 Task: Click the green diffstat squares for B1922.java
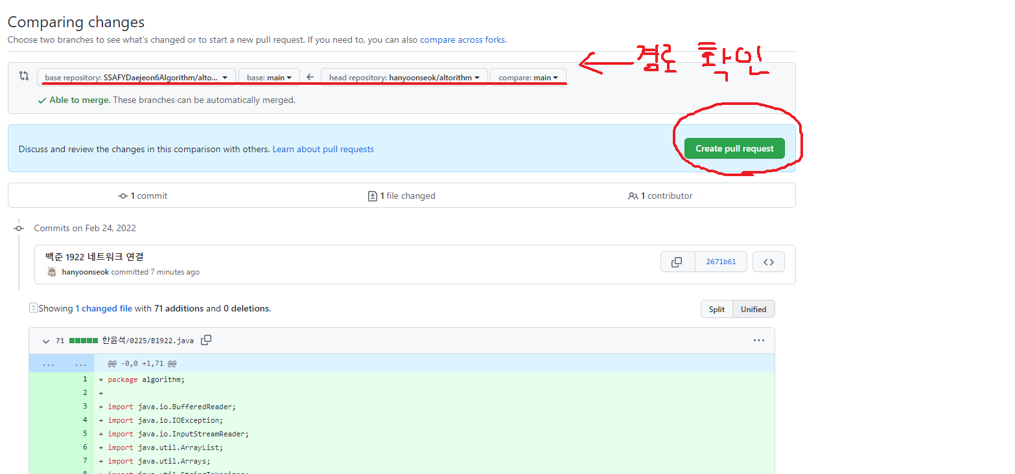tap(84, 341)
